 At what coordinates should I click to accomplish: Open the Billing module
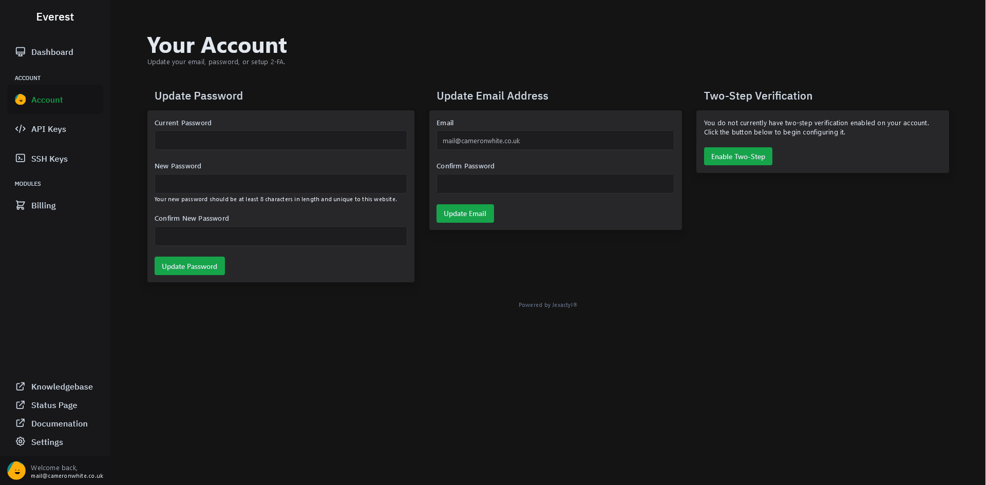(55, 205)
